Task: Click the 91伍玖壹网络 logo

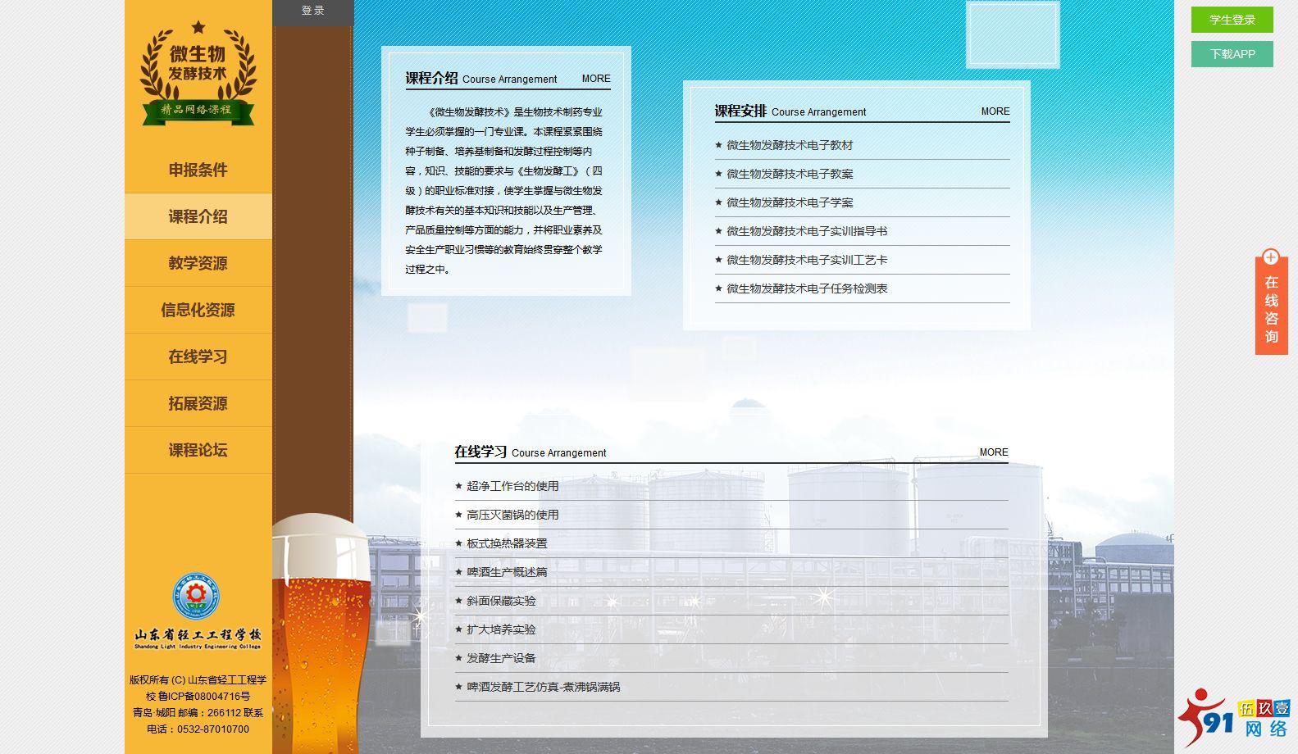Action: pyautogui.click(x=1234, y=717)
